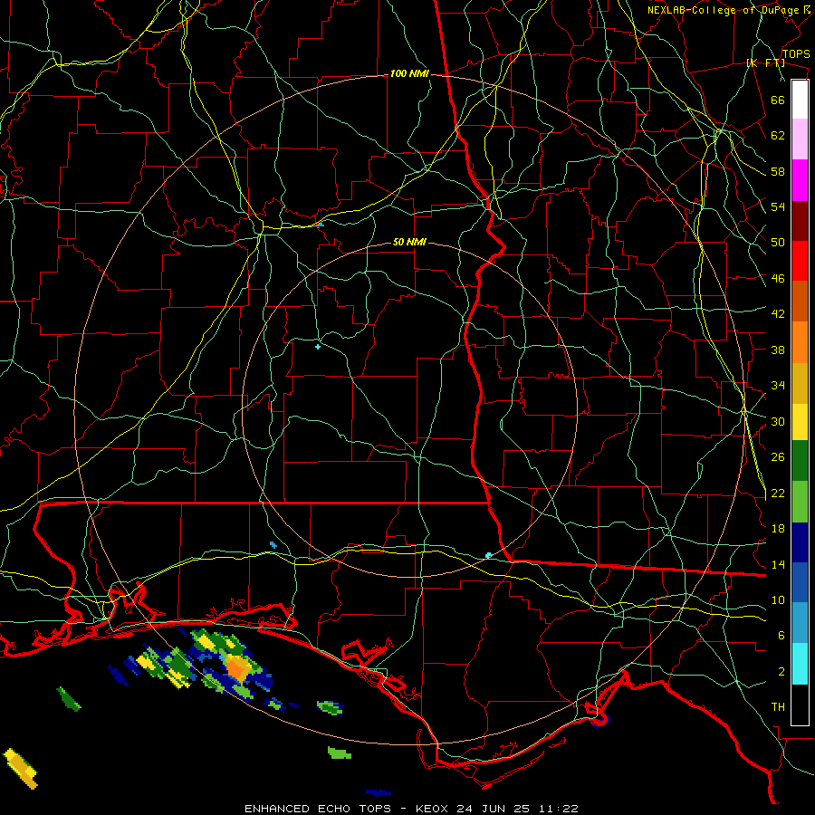
Task: Click the light green legend swatch at 26
Action: point(800,502)
